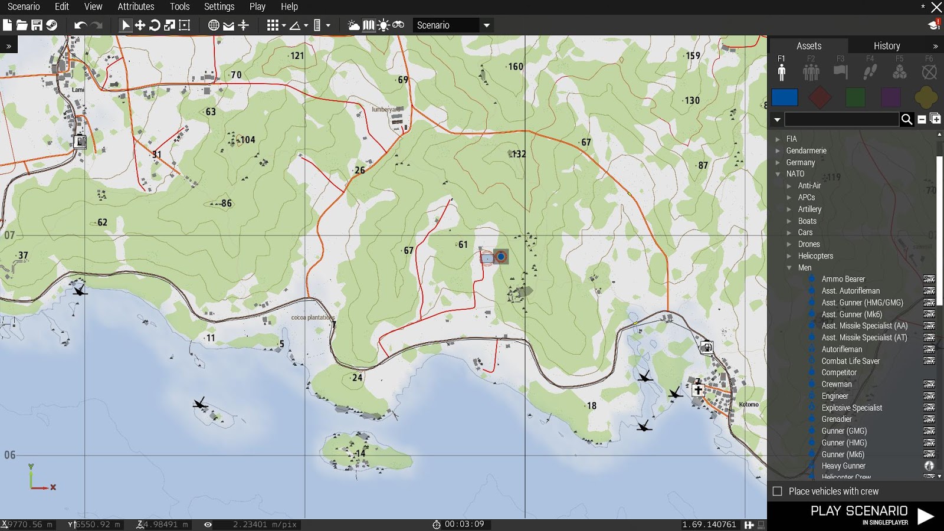Open the F5 Objects asset mode

click(899, 71)
